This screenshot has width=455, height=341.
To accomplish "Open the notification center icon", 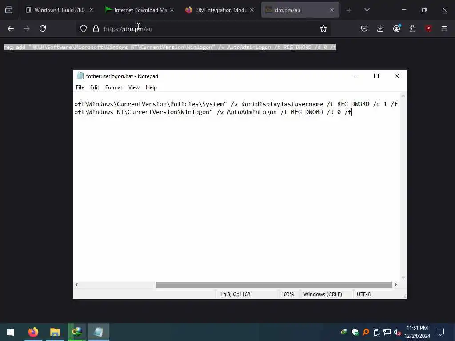I will point(440,332).
